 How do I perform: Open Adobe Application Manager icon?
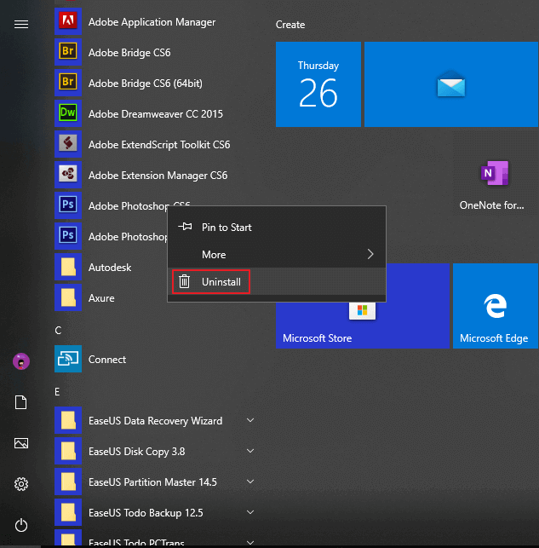click(67, 22)
